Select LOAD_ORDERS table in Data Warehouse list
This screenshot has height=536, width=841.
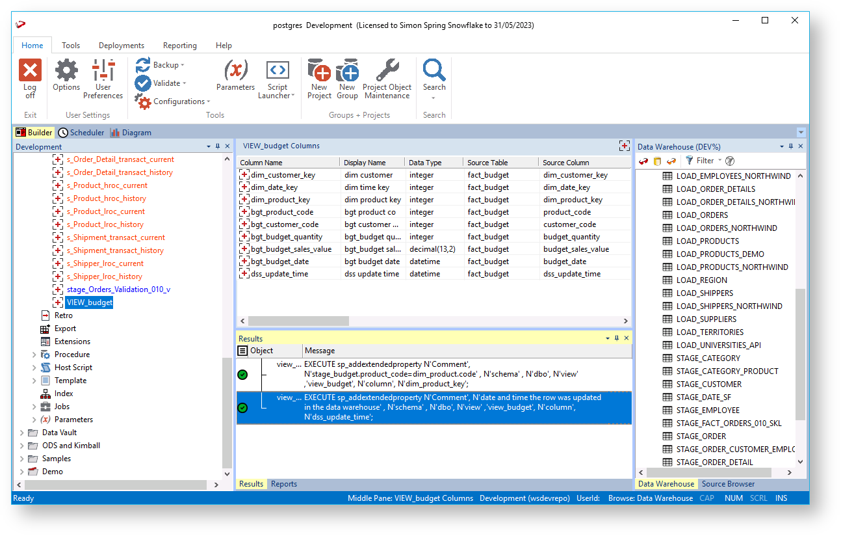[x=702, y=215]
